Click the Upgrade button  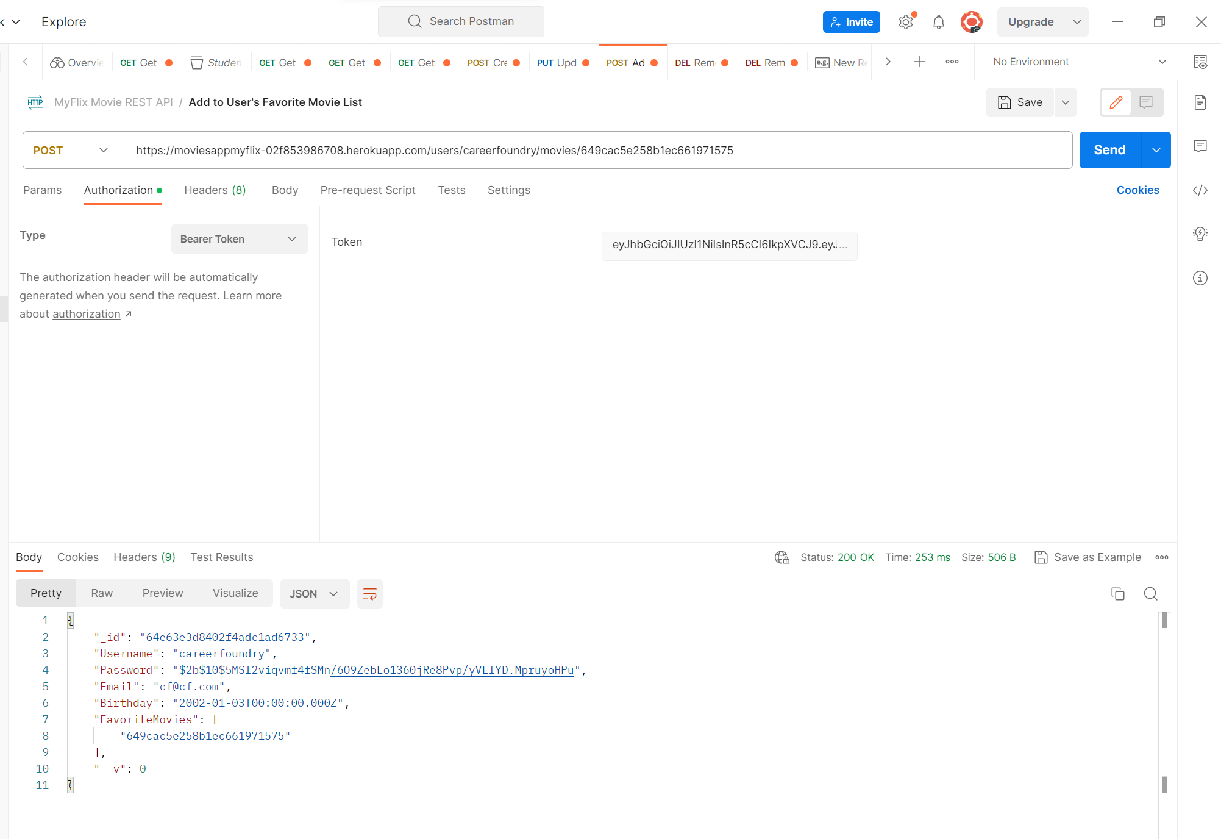click(x=1031, y=22)
